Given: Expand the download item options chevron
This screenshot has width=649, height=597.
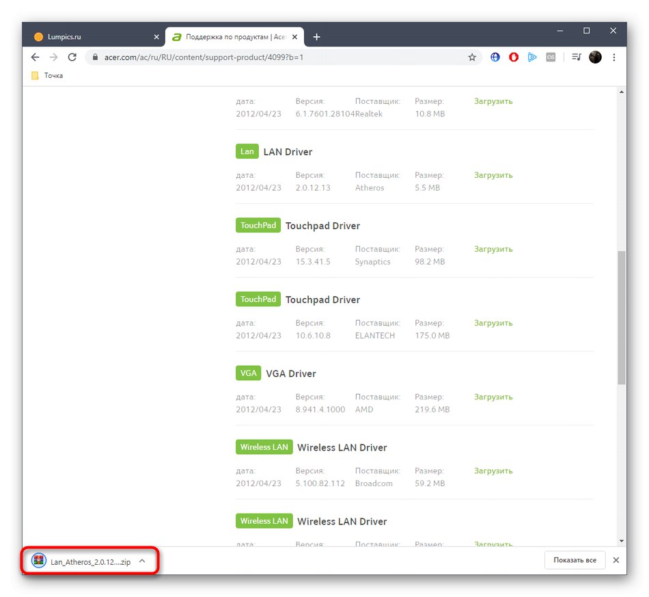Looking at the screenshot, I should tap(142, 561).
